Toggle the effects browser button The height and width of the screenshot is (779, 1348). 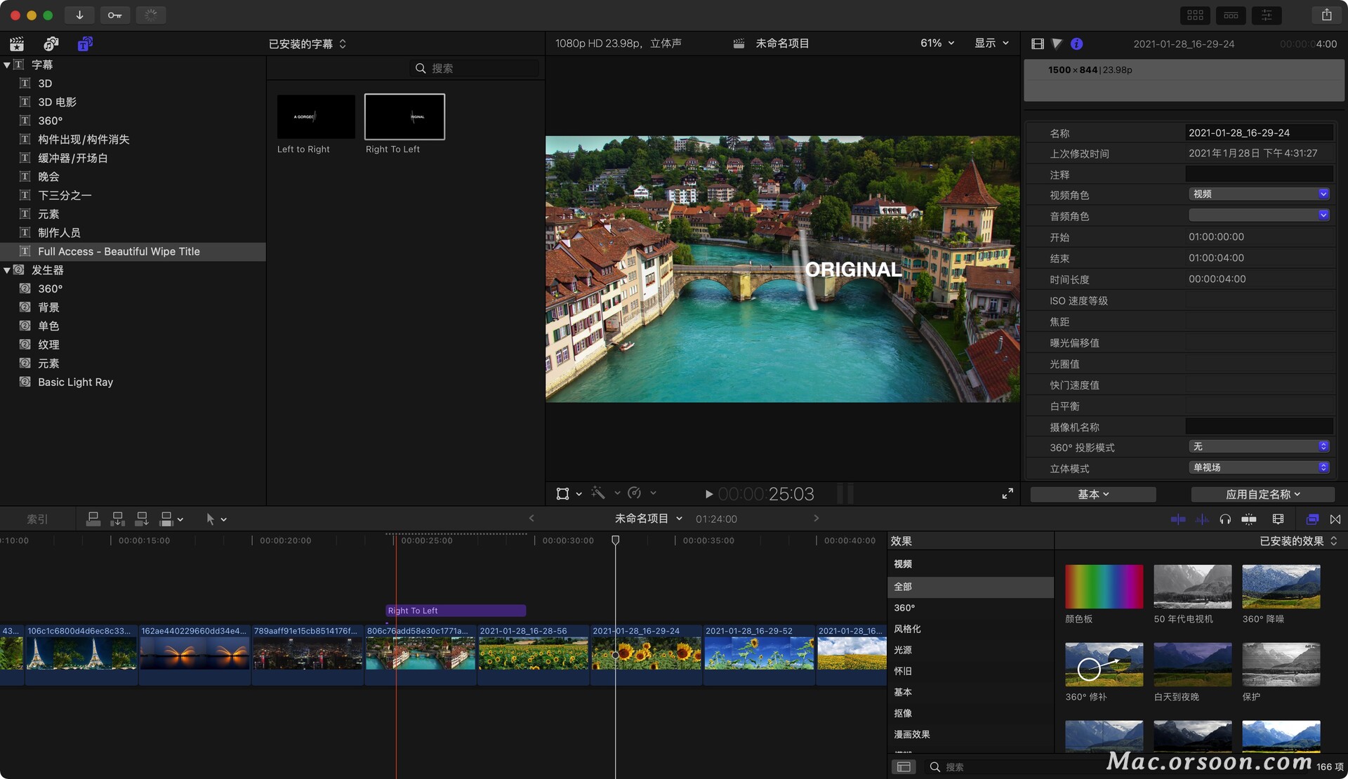[x=1311, y=519]
